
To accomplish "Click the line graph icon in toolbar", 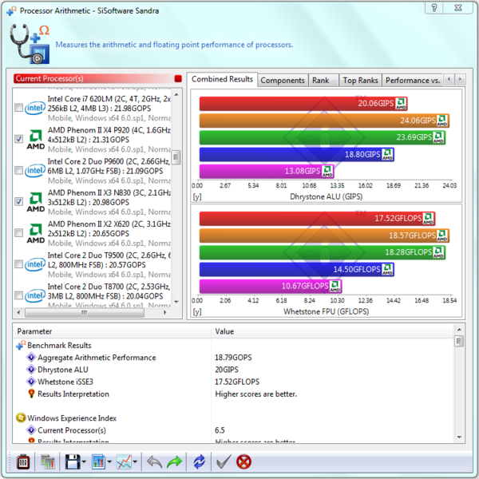I will pyautogui.click(x=124, y=461).
